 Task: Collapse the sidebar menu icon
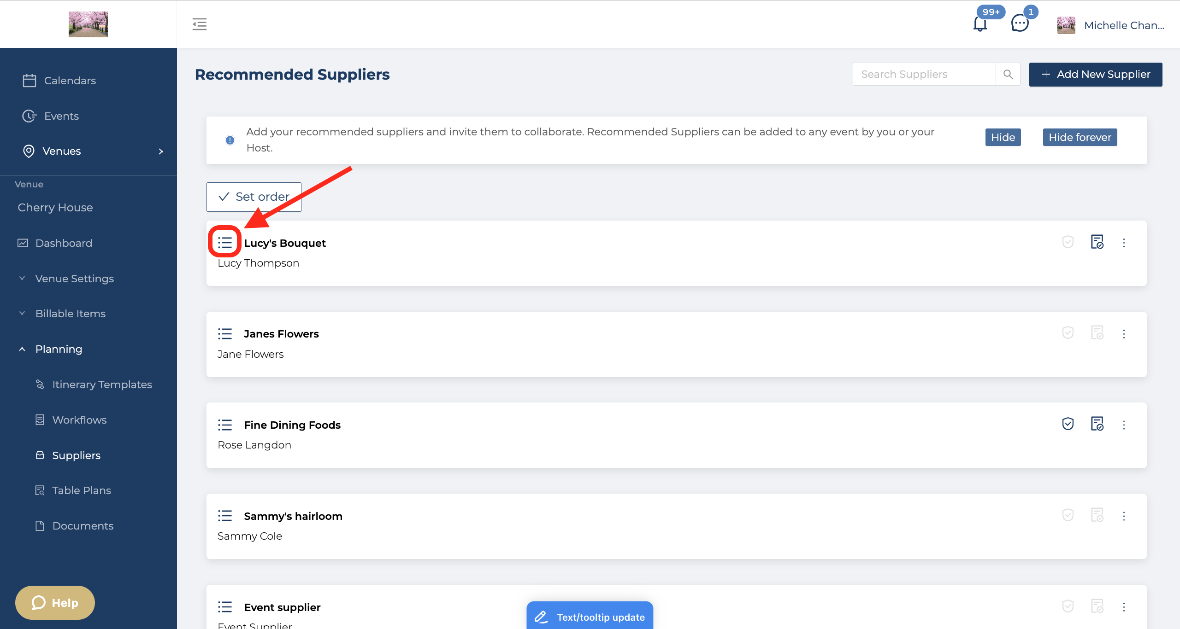(x=200, y=24)
